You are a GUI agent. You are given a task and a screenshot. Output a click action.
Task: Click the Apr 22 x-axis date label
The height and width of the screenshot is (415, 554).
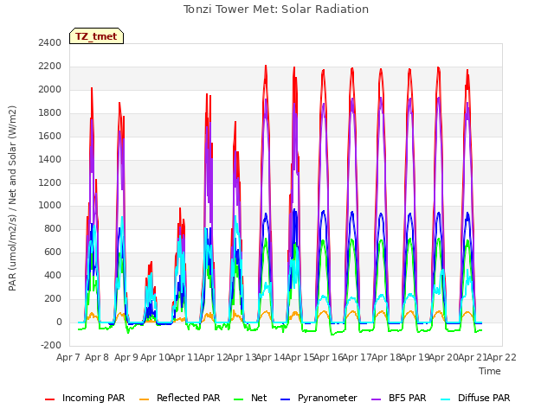502,357
